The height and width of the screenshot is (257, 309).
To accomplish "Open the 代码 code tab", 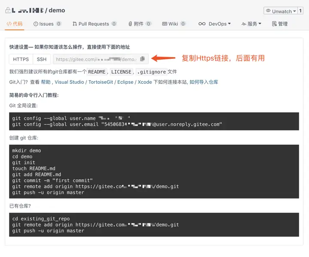I will point(15,24).
